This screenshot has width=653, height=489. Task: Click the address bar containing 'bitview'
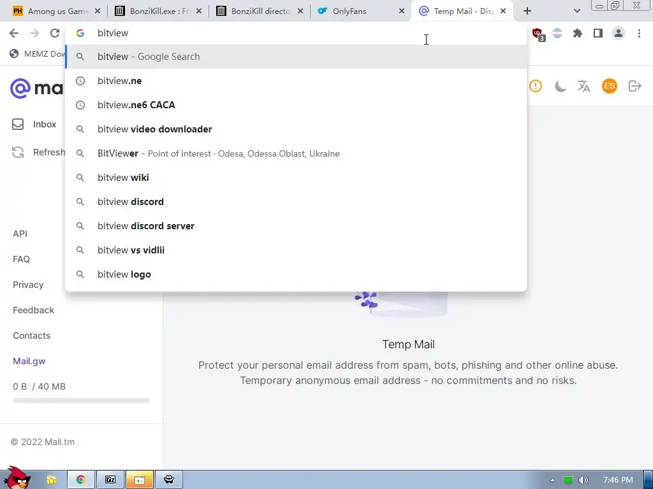296,33
